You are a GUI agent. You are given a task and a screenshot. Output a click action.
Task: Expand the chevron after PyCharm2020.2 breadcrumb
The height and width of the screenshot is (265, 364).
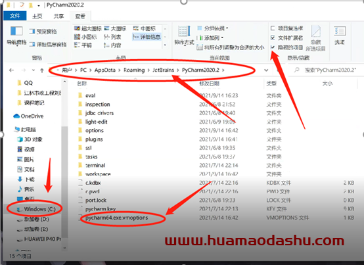223,70
